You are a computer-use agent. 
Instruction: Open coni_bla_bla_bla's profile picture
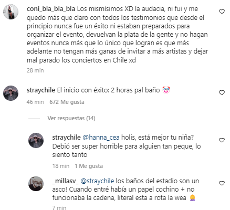click(11, 12)
